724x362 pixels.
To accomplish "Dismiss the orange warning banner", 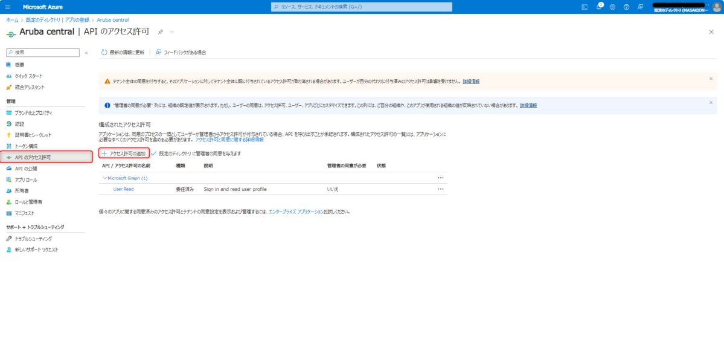I will 711,78.
